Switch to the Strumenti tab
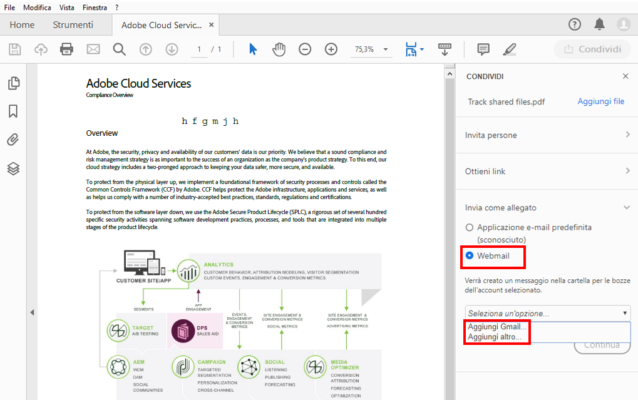 click(x=75, y=24)
